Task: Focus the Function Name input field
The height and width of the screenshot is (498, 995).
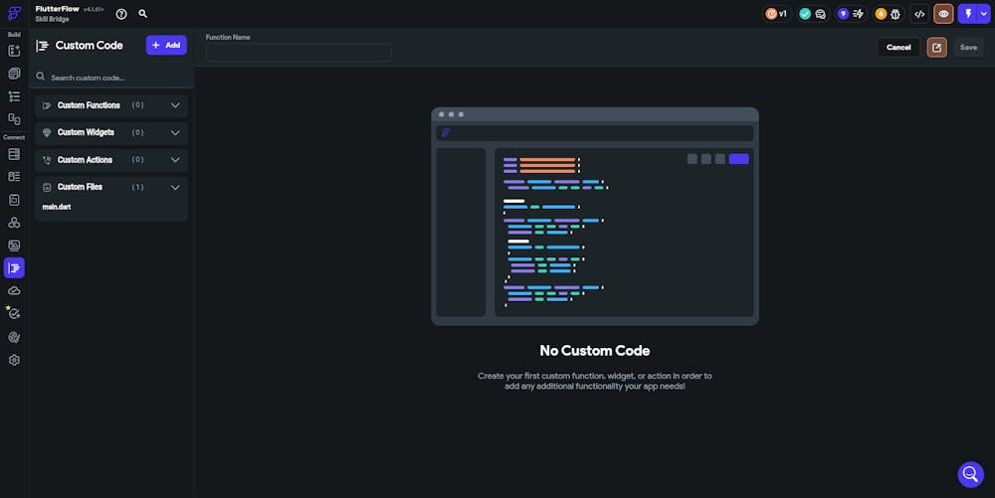Action: (x=298, y=53)
